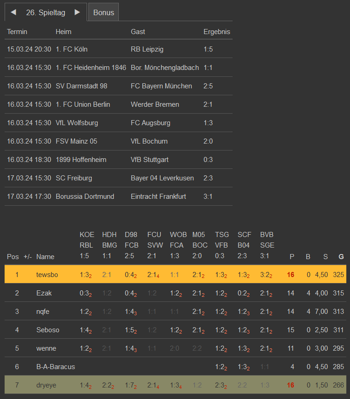Open user tewsbo in the ranking

click(47, 275)
